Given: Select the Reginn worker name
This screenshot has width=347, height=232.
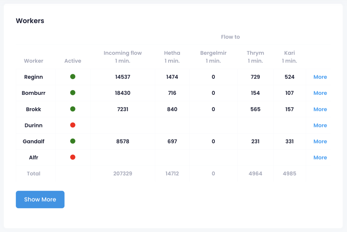Looking at the screenshot, I should coord(34,77).
